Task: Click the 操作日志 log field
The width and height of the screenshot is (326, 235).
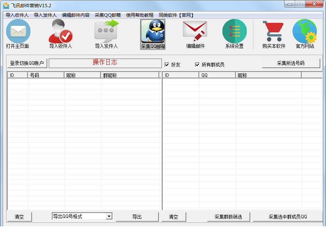Action: [x=105, y=63]
